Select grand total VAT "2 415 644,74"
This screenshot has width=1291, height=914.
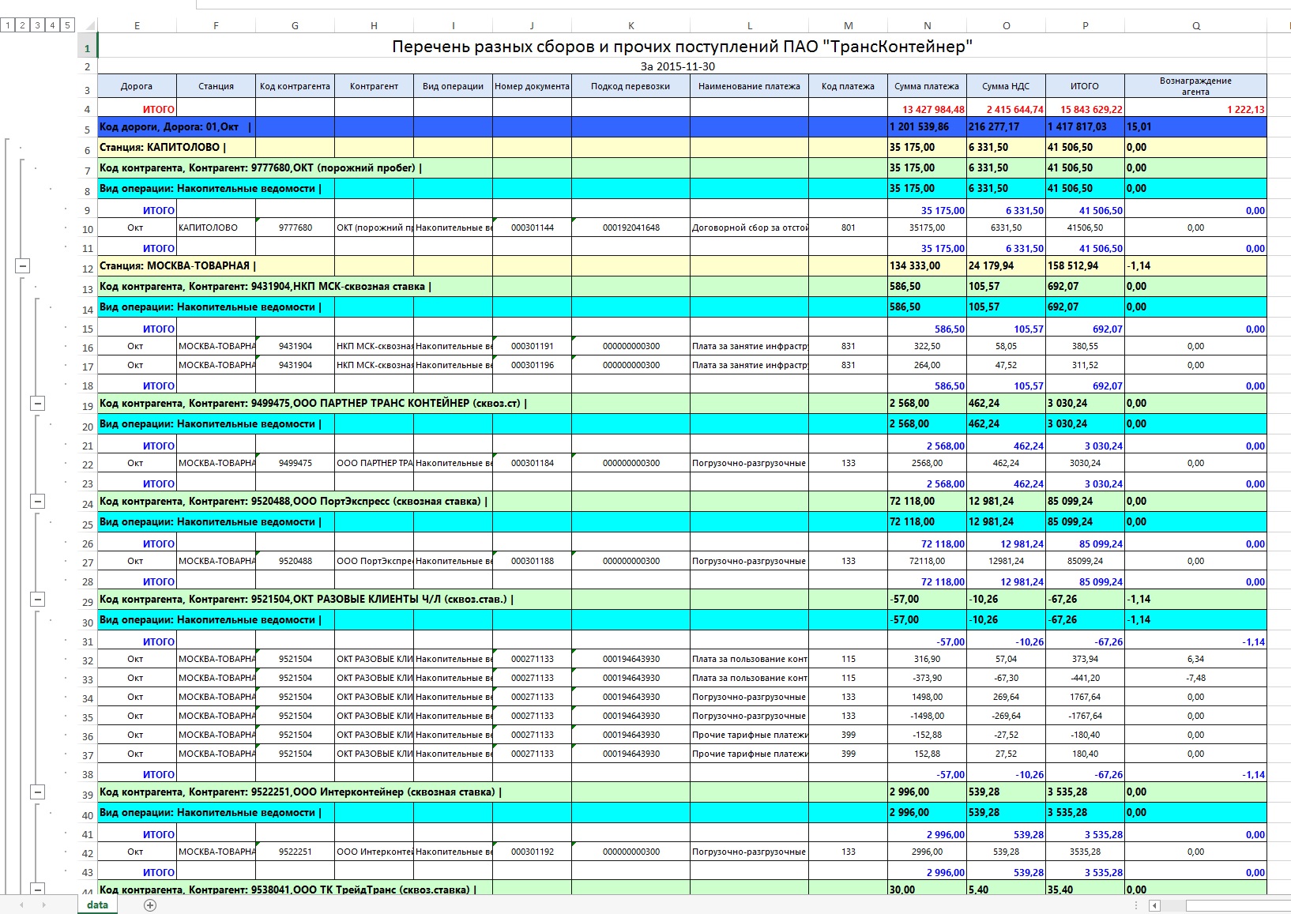[x=1006, y=108]
